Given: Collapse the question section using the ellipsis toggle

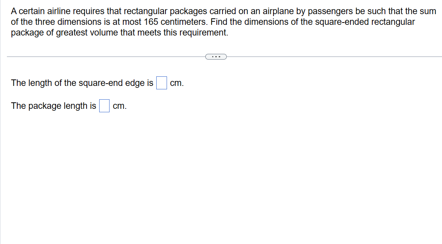Looking at the screenshot, I should [216, 57].
